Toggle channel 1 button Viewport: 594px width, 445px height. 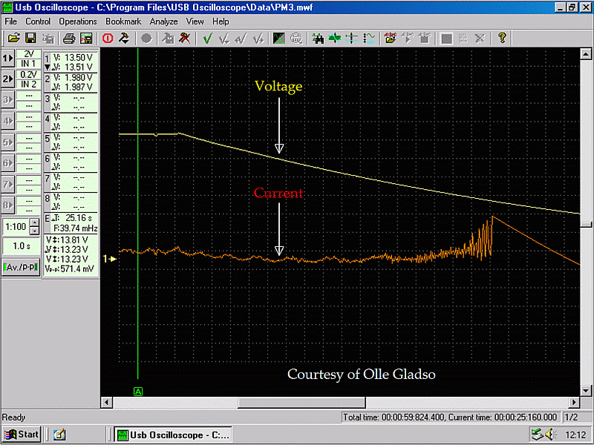[8, 59]
